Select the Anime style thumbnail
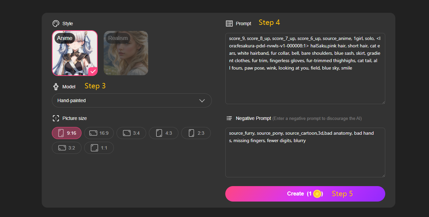This screenshot has height=217, width=429. [x=75, y=53]
